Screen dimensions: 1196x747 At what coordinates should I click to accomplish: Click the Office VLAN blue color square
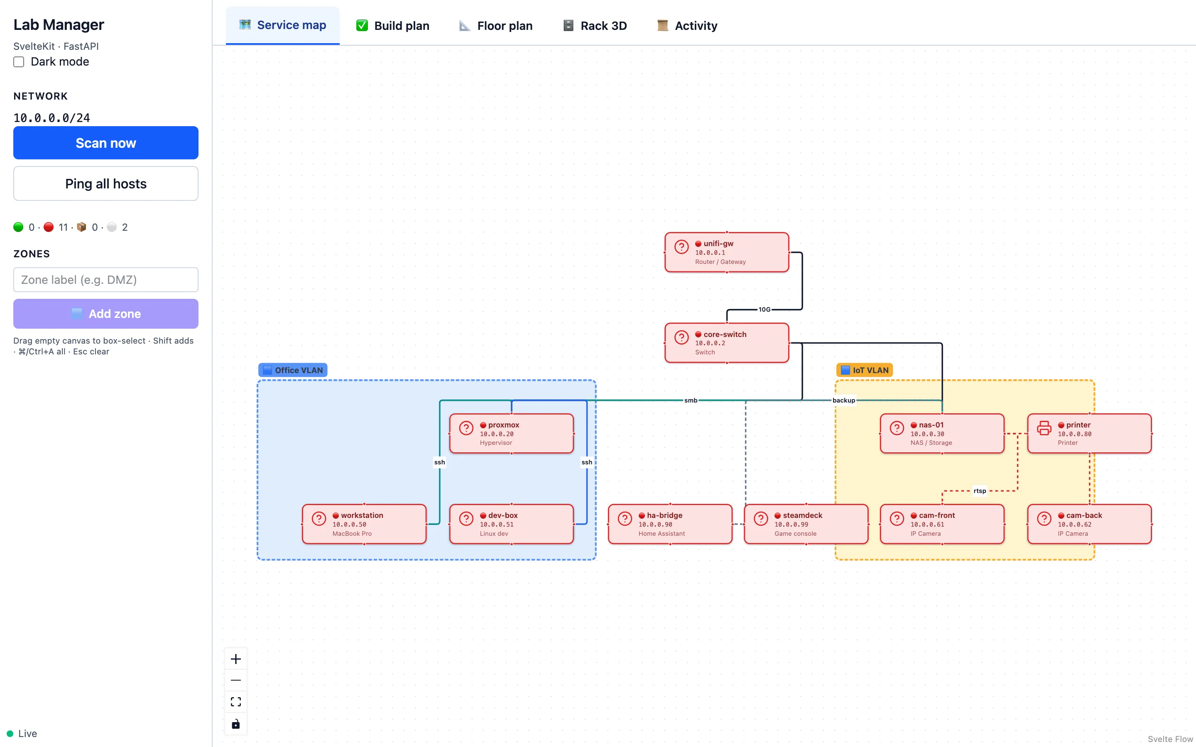tap(267, 370)
